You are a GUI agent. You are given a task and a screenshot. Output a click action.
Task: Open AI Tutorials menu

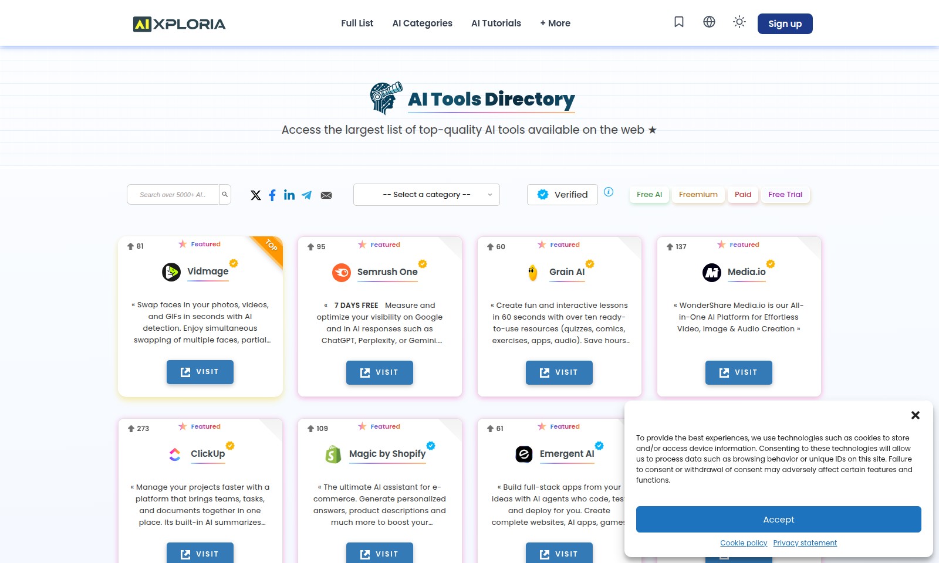click(496, 23)
